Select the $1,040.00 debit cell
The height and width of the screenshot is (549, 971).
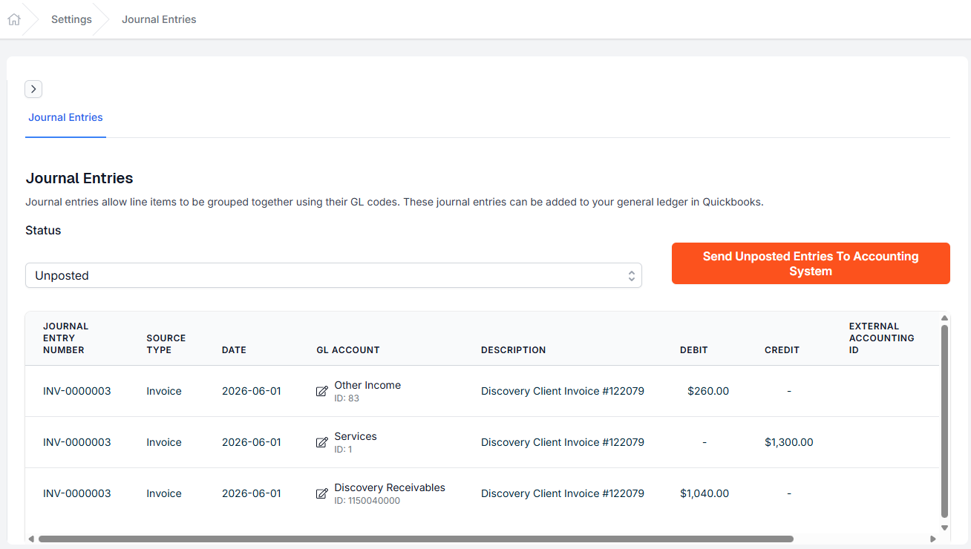(x=704, y=493)
